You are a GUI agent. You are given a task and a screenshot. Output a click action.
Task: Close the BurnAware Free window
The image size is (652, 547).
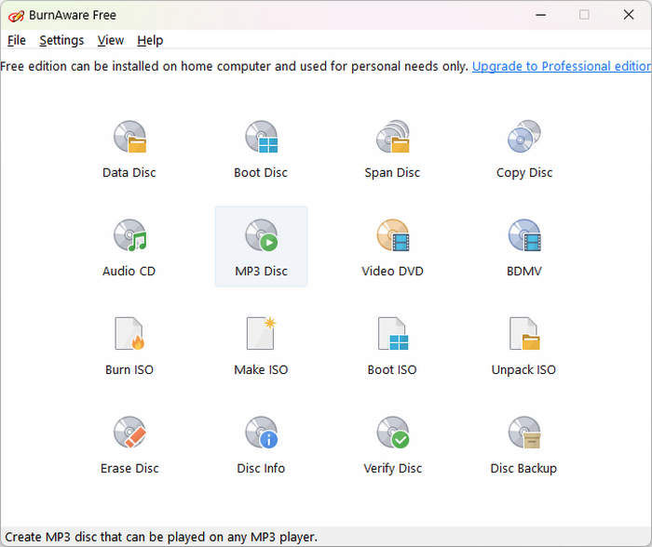coord(629,15)
